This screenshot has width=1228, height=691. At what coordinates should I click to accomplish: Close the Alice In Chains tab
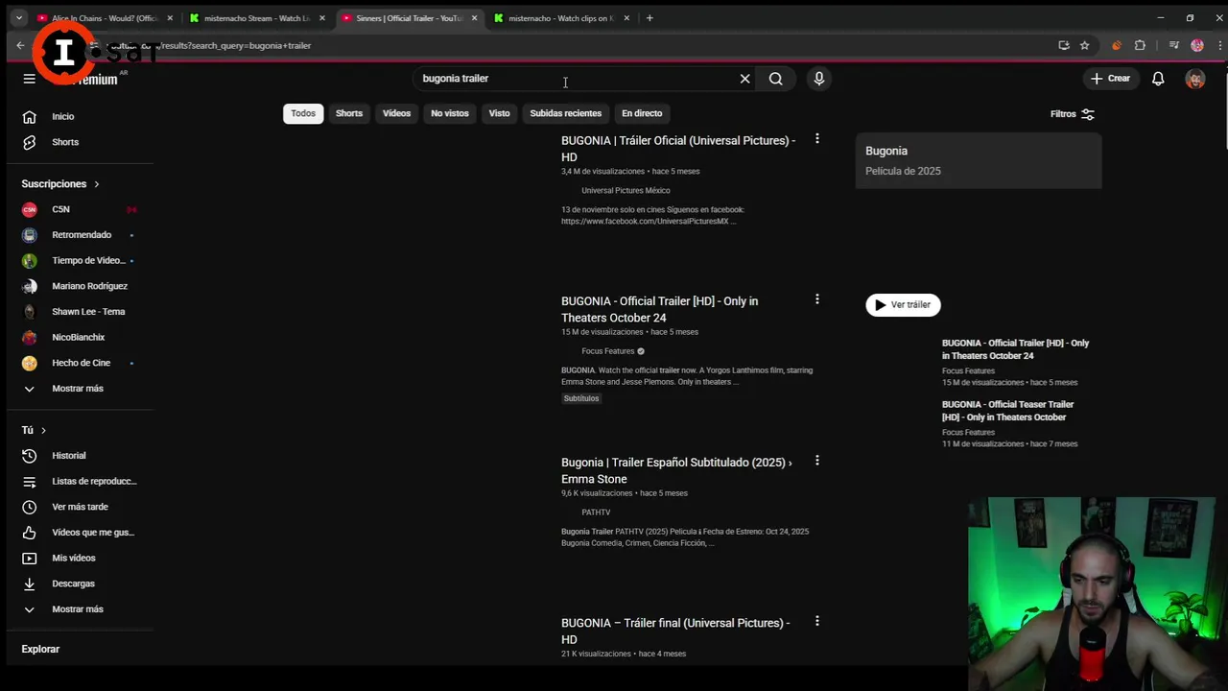(170, 18)
